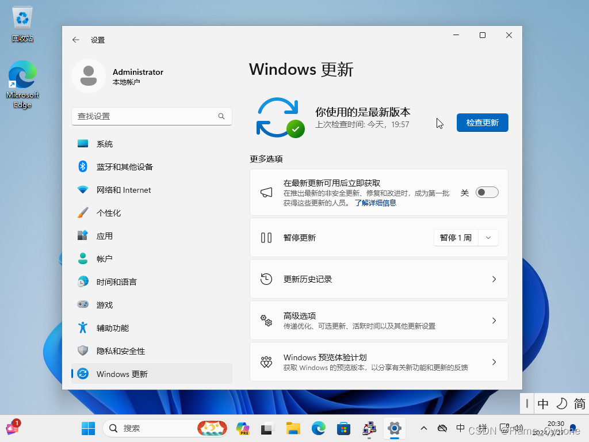589x442 pixels.
Task: Open 帐户 settings category
Action: tap(152, 259)
